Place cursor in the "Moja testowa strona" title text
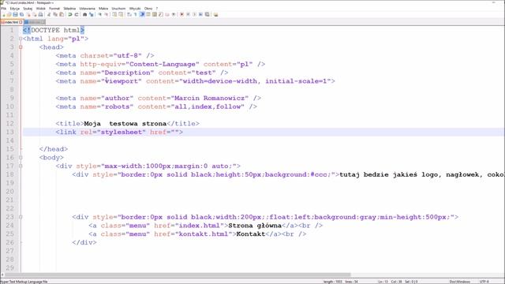The width and height of the screenshot is (505, 284). pos(125,124)
